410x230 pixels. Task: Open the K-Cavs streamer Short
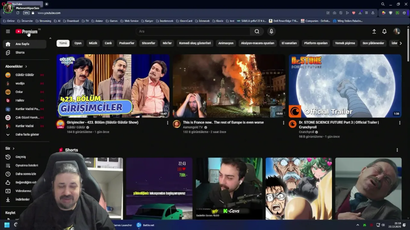click(229, 188)
